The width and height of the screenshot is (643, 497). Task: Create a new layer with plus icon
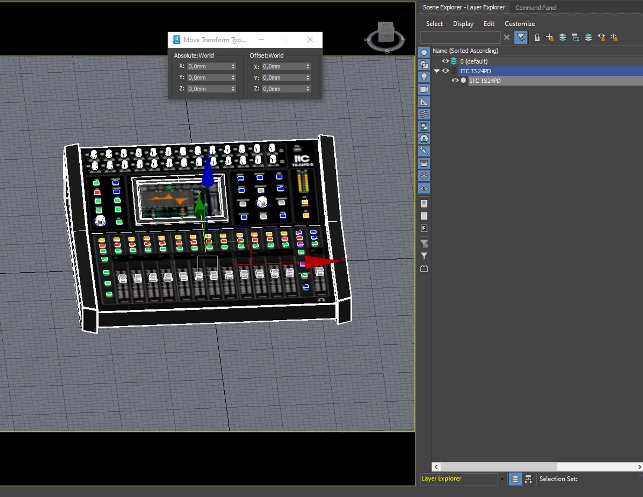[x=549, y=37]
